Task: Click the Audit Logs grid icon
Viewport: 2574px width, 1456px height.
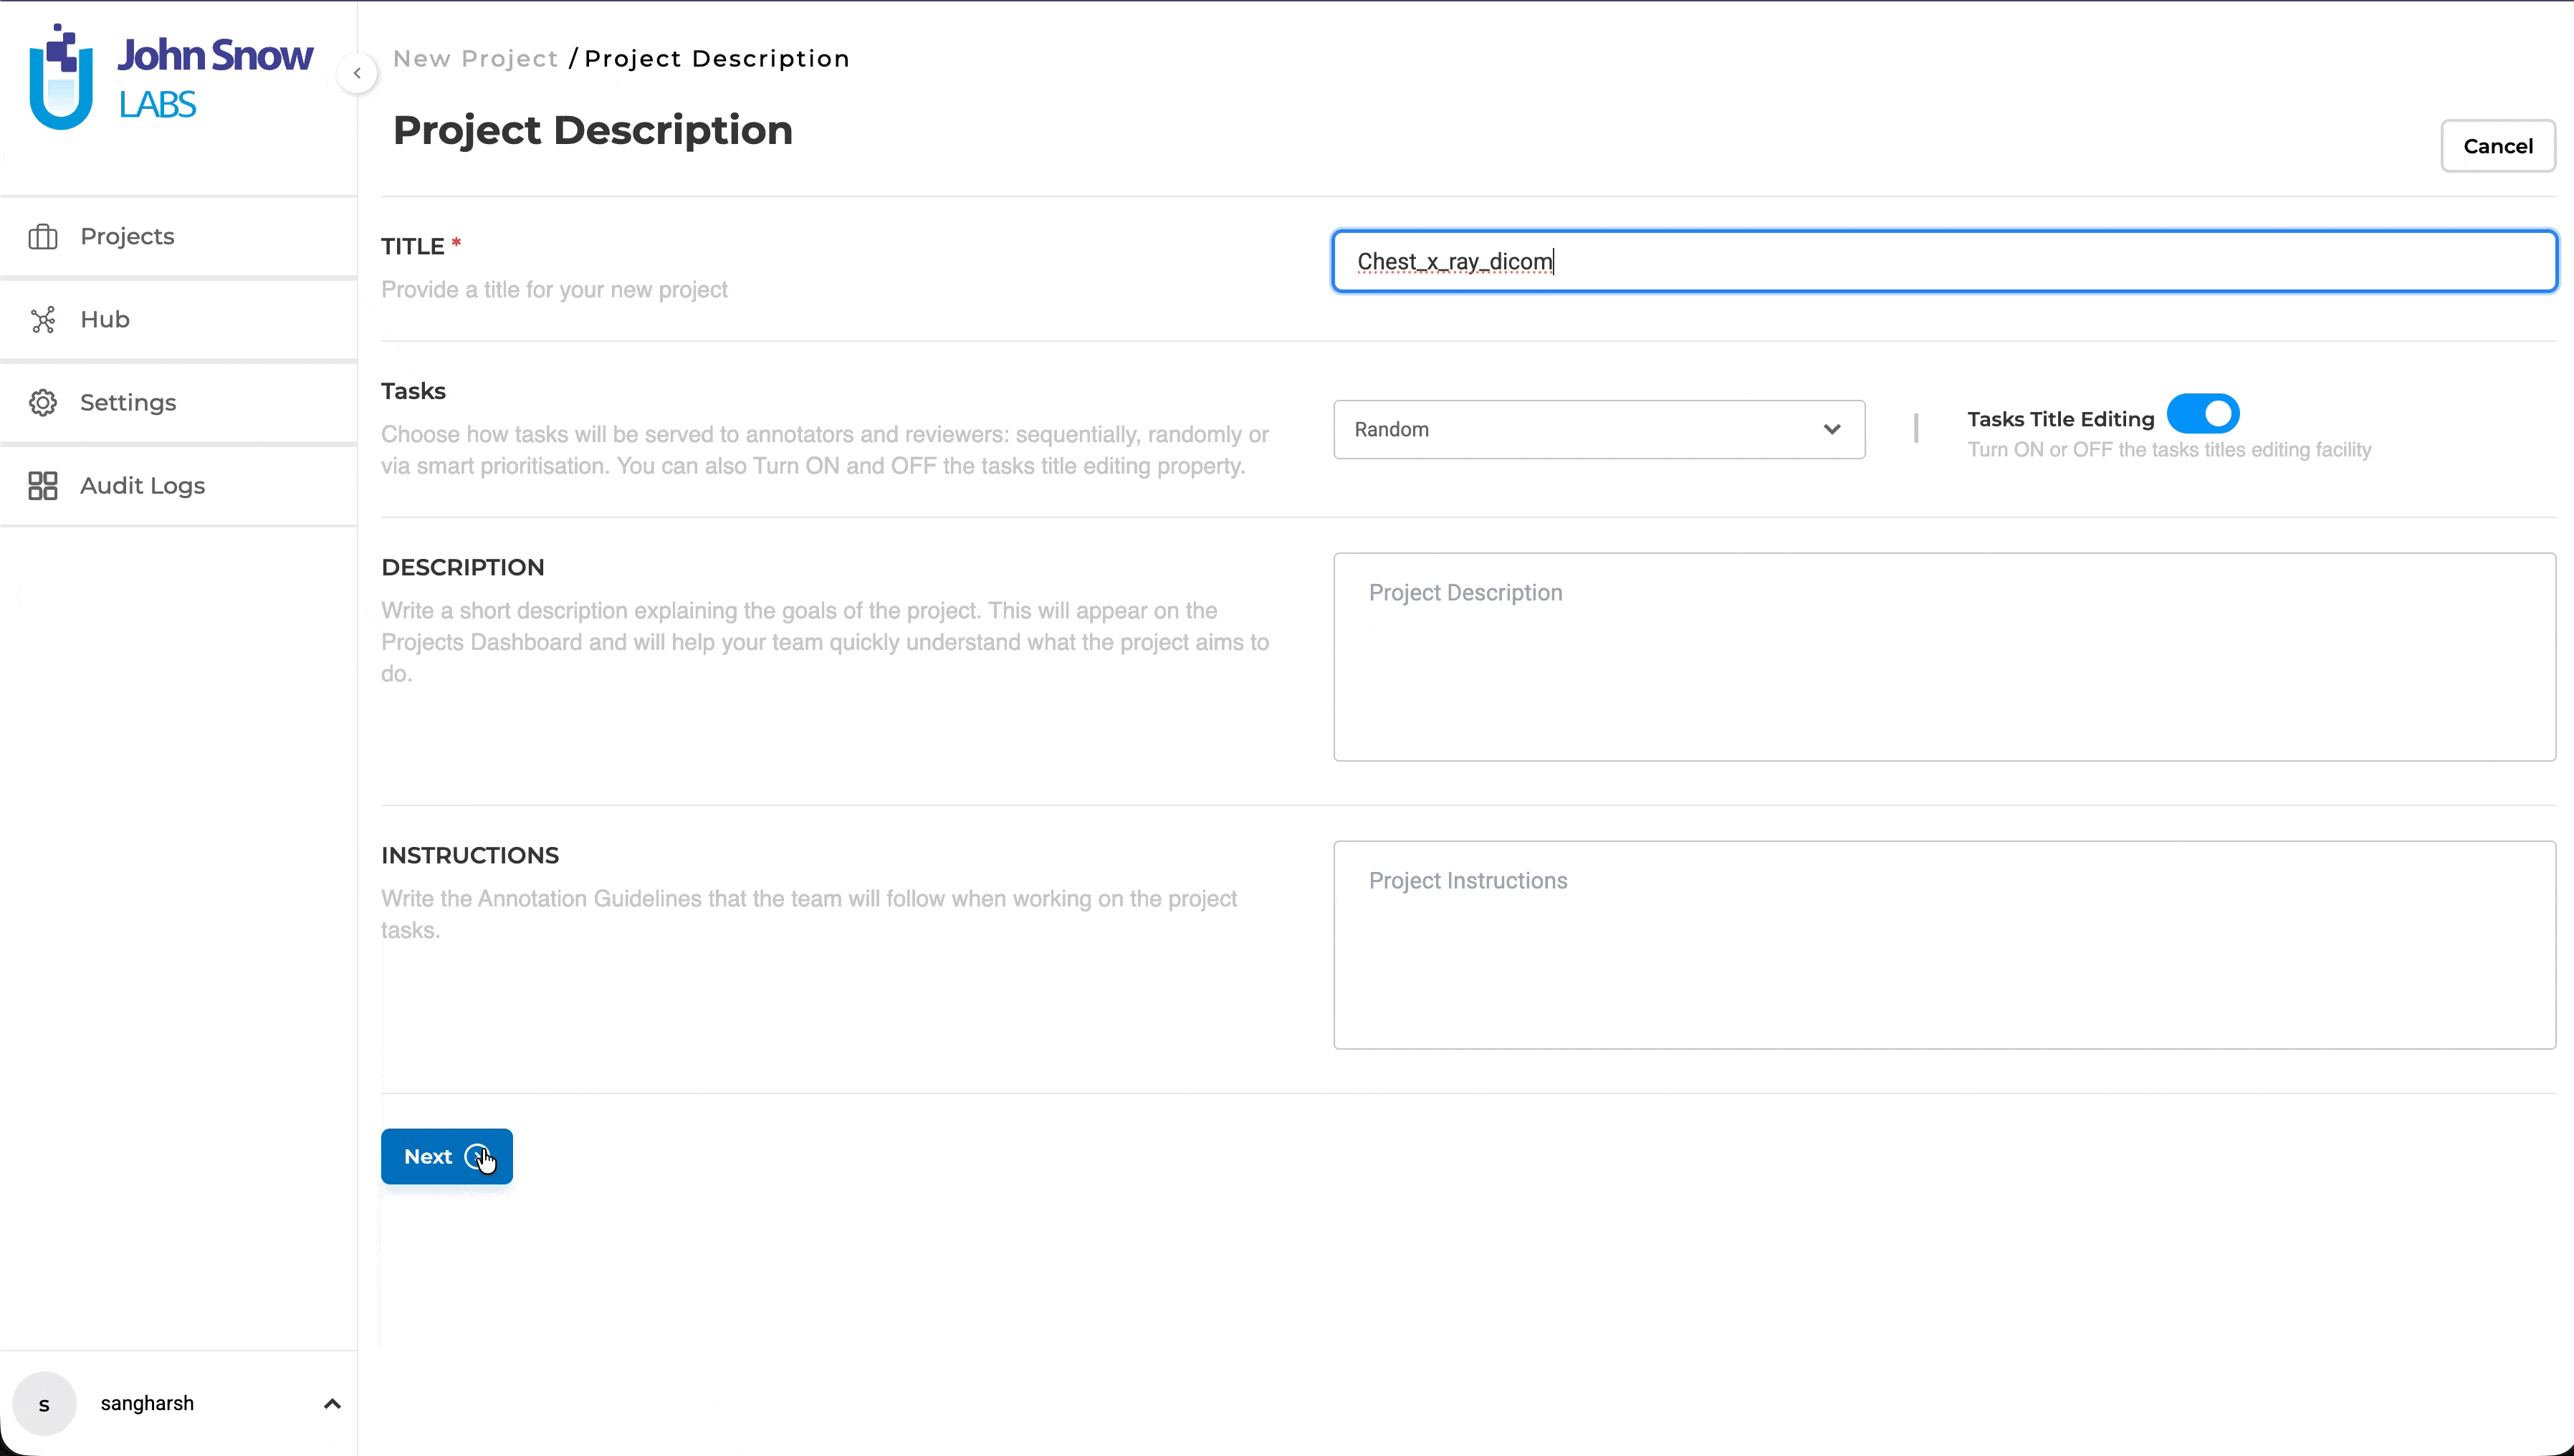Action: 43,485
